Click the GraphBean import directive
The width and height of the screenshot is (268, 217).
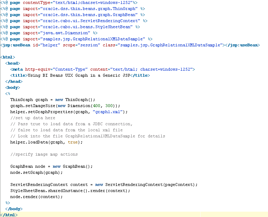click(x=72, y=15)
